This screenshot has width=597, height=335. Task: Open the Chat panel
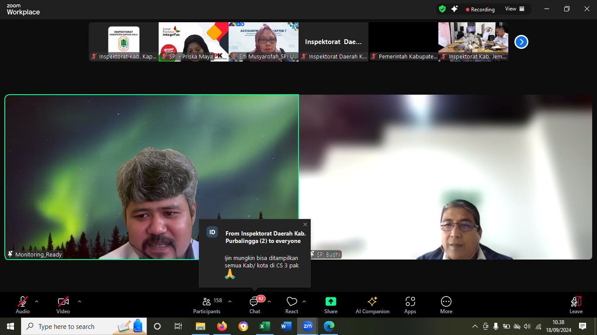[x=255, y=304]
